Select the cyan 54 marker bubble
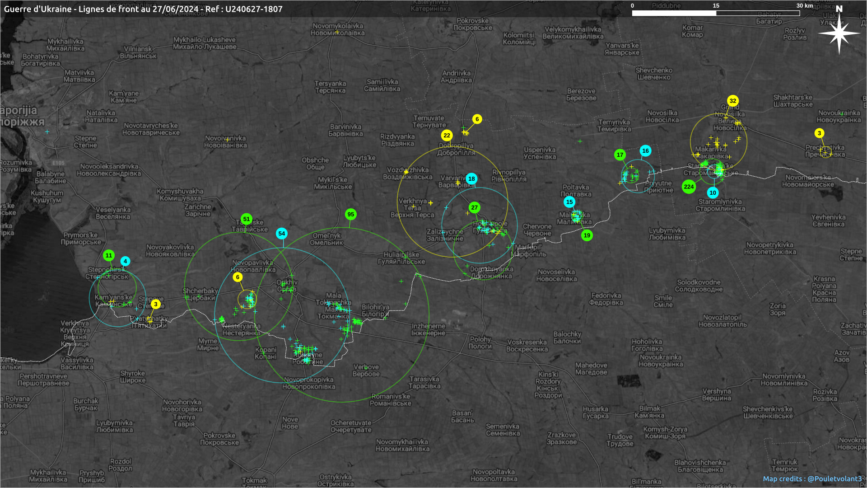867x488 pixels. (282, 234)
